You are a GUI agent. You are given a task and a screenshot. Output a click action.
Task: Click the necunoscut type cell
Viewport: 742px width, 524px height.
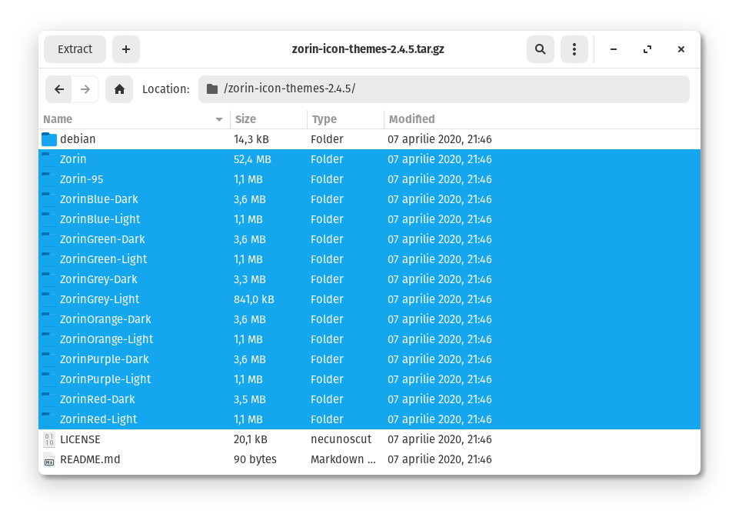(341, 439)
